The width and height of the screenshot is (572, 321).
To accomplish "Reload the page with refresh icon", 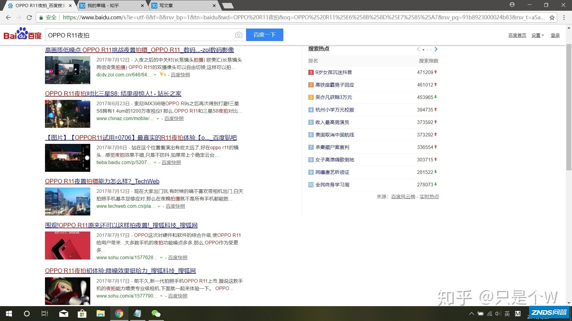I will 29,18.
